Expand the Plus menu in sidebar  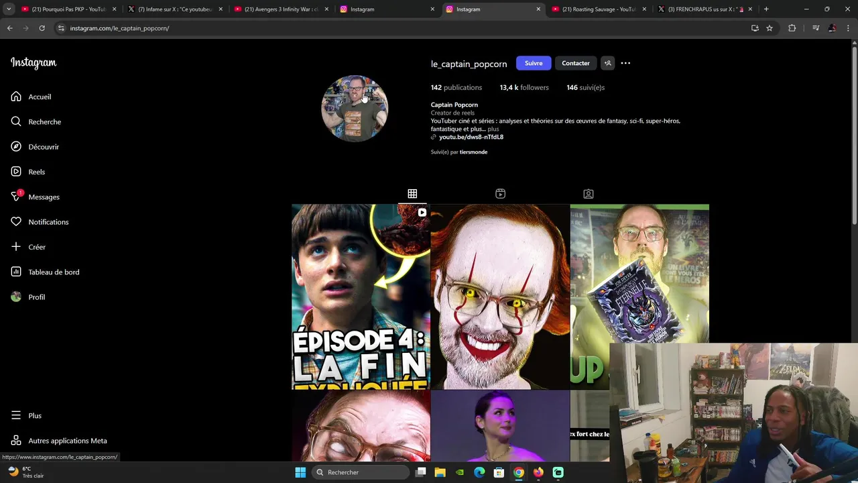pos(26,415)
